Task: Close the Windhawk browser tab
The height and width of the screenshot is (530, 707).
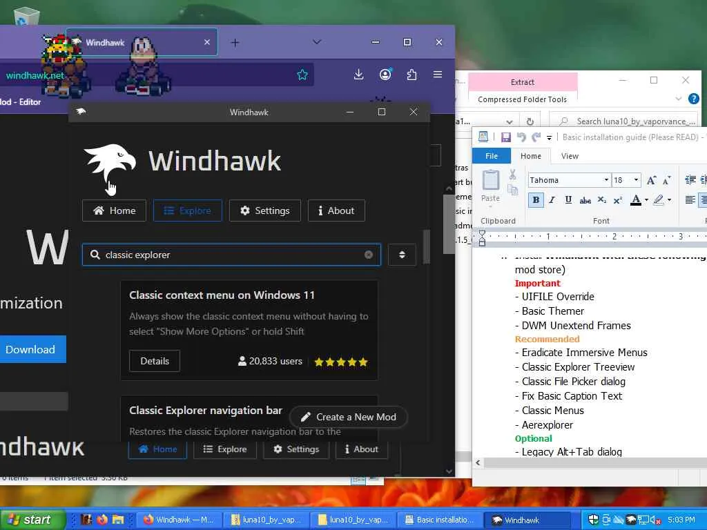Action: pyautogui.click(x=207, y=42)
